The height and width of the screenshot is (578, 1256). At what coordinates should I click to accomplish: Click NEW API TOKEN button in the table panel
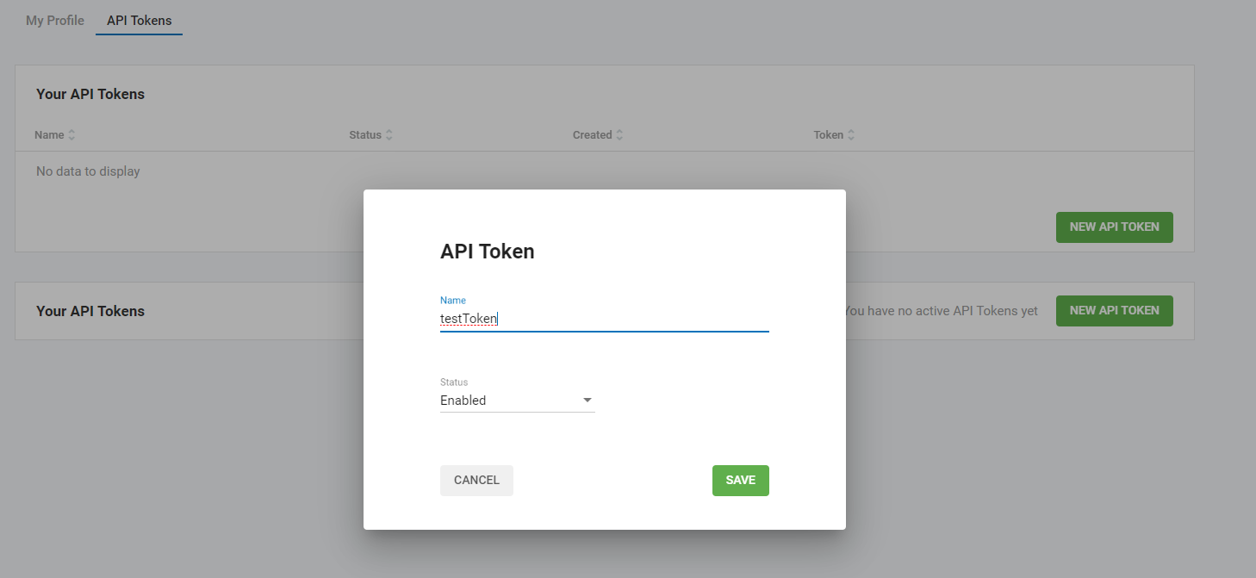[x=1114, y=227]
